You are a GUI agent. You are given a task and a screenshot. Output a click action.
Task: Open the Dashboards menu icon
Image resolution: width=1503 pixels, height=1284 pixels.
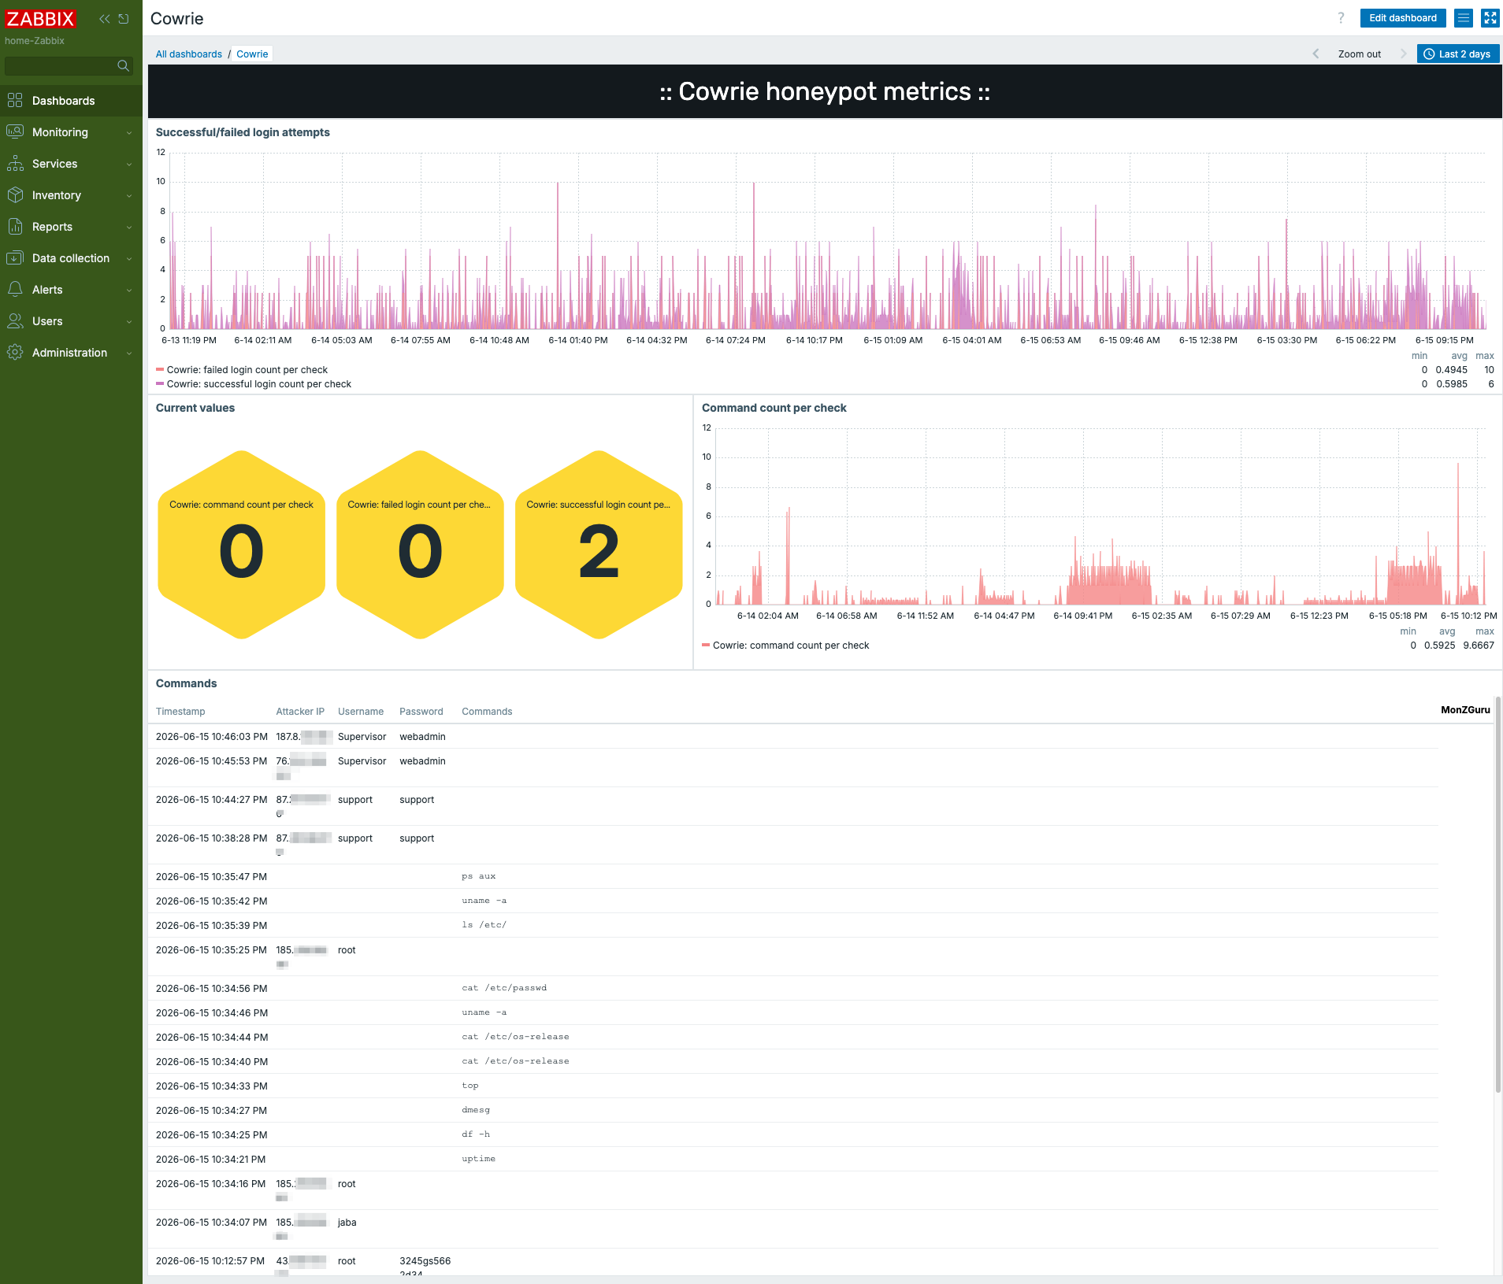[15, 100]
